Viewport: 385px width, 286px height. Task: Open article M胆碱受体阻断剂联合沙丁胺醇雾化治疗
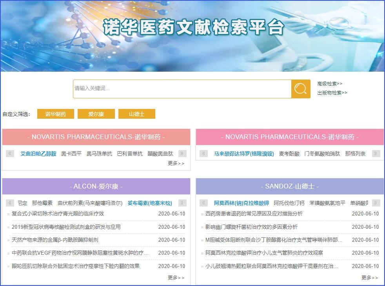coord(274,240)
